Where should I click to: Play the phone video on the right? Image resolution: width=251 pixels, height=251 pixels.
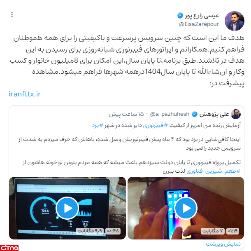tap(186, 208)
